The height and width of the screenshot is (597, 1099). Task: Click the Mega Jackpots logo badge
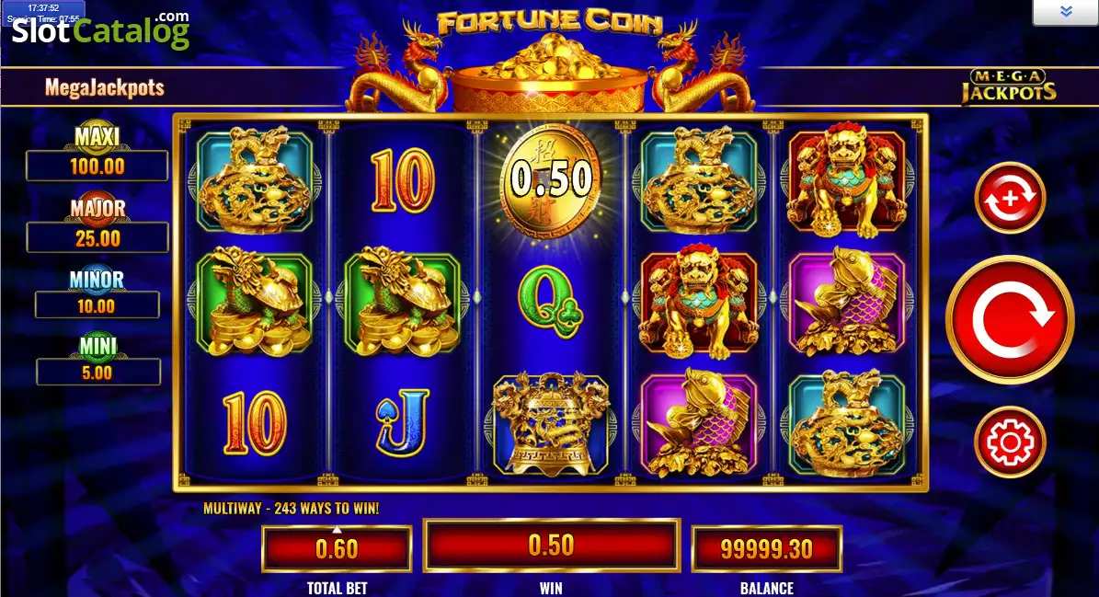click(1009, 86)
